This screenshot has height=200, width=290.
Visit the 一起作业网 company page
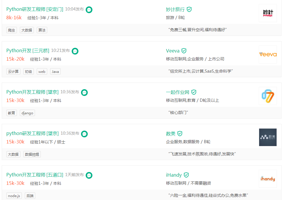(177, 92)
